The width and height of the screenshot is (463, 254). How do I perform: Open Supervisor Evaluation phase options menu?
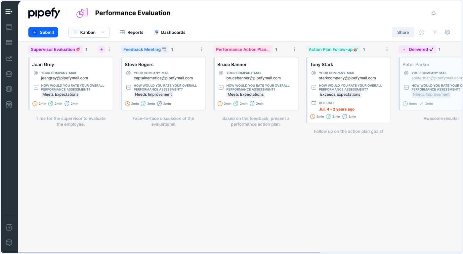click(x=109, y=49)
